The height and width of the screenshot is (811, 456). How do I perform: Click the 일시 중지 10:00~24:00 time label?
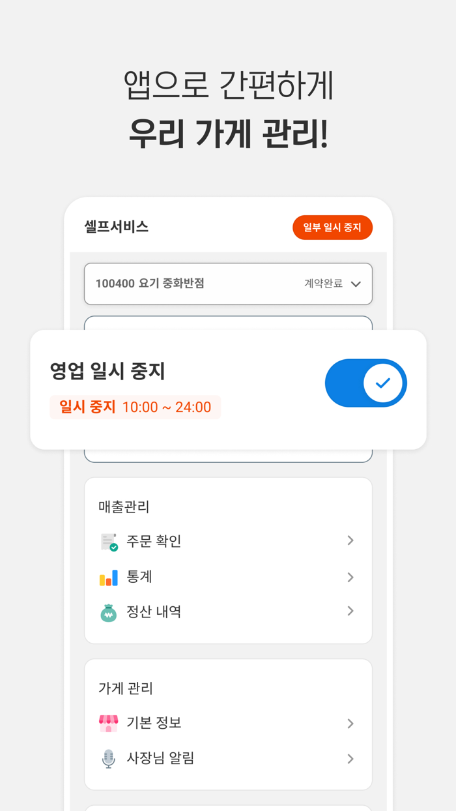click(135, 407)
